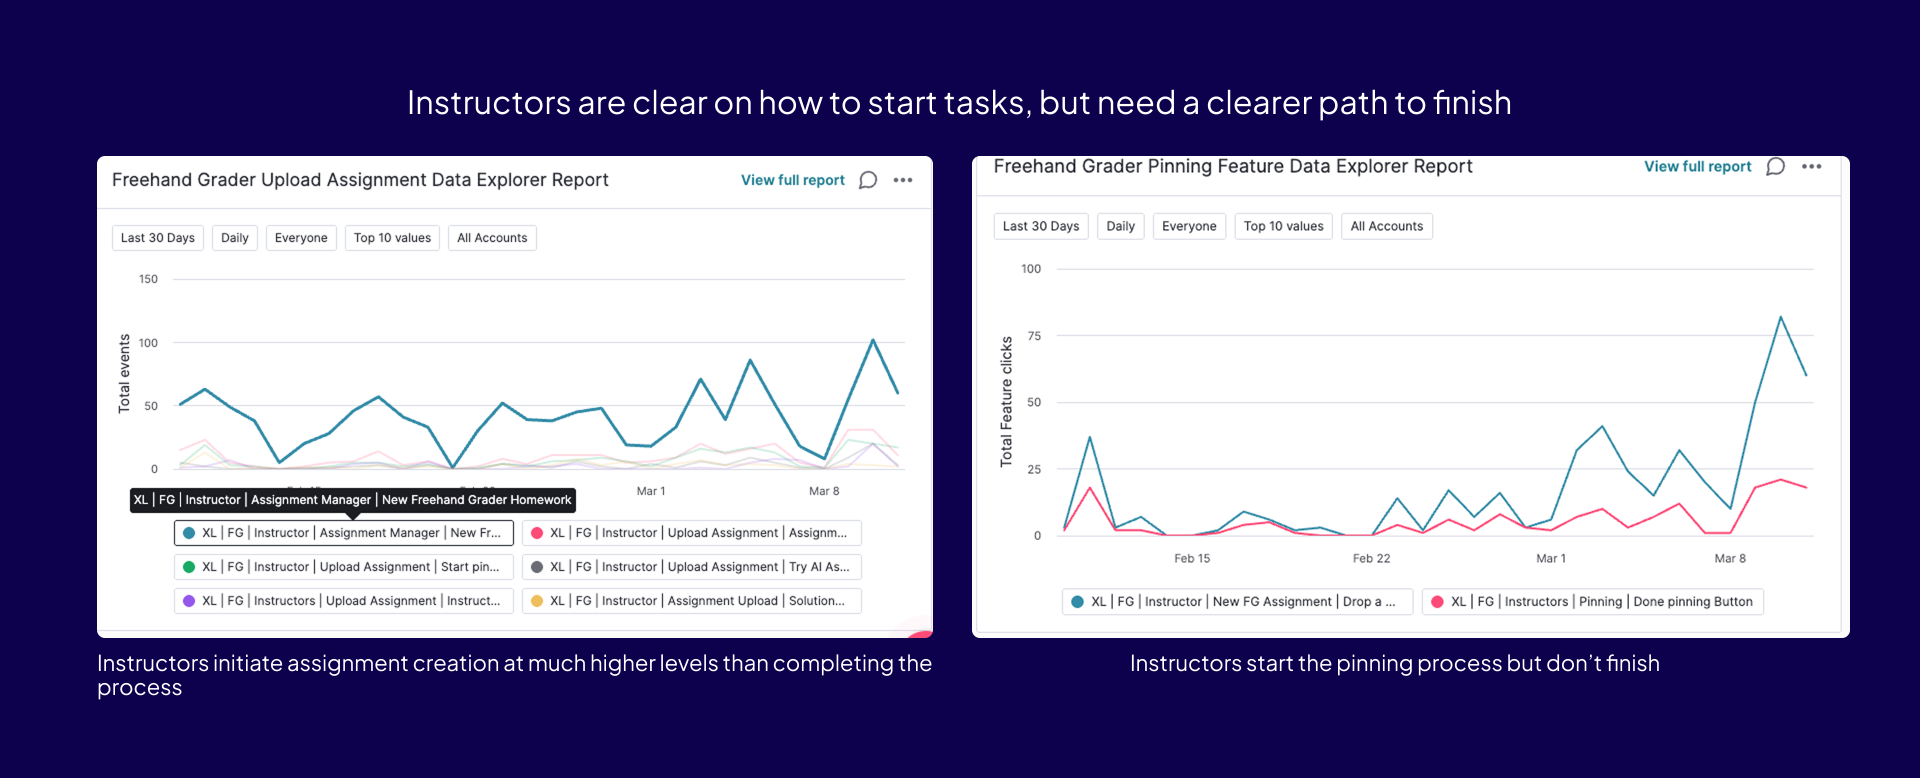The height and width of the screenshot is (778, 1920).
Task: Toggle Instructors Upload Assignment Instruct... legend series
Action: pos(343,600)
